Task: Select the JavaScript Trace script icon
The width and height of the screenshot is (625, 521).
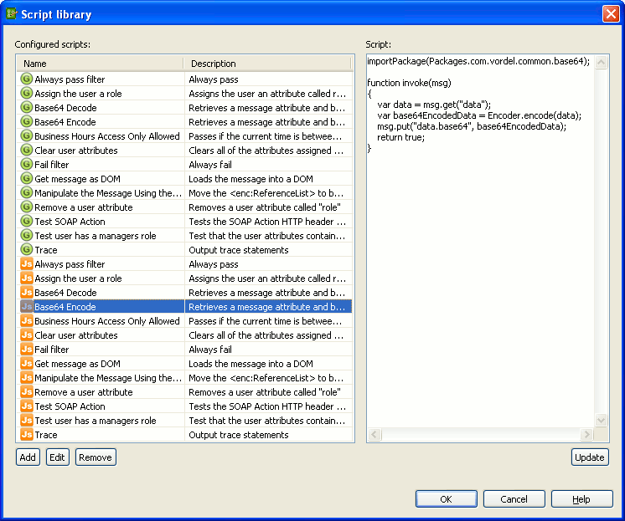Action: pyautogui.click(x=26, y=435)
